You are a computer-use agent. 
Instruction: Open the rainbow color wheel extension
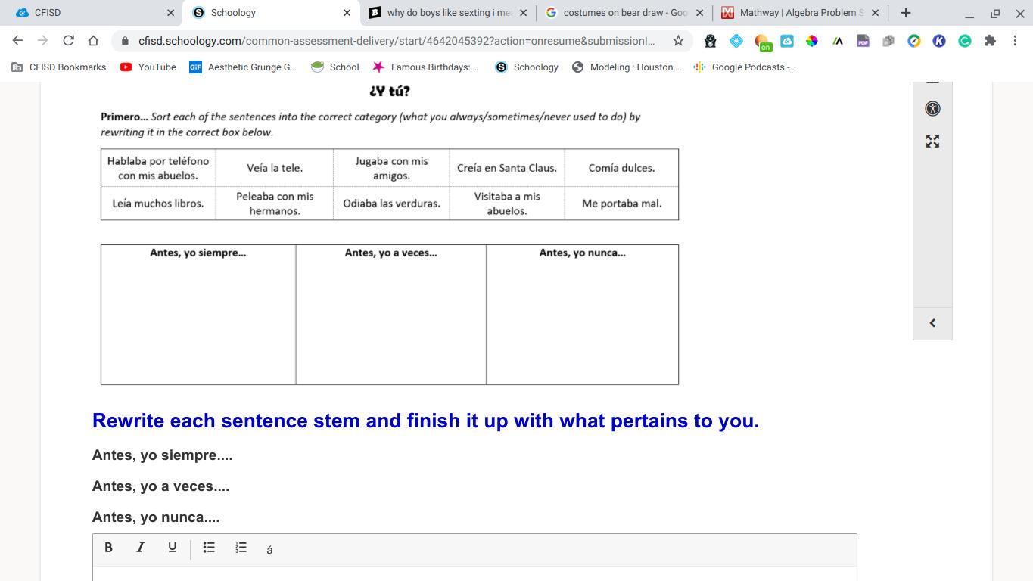point(812,41)
